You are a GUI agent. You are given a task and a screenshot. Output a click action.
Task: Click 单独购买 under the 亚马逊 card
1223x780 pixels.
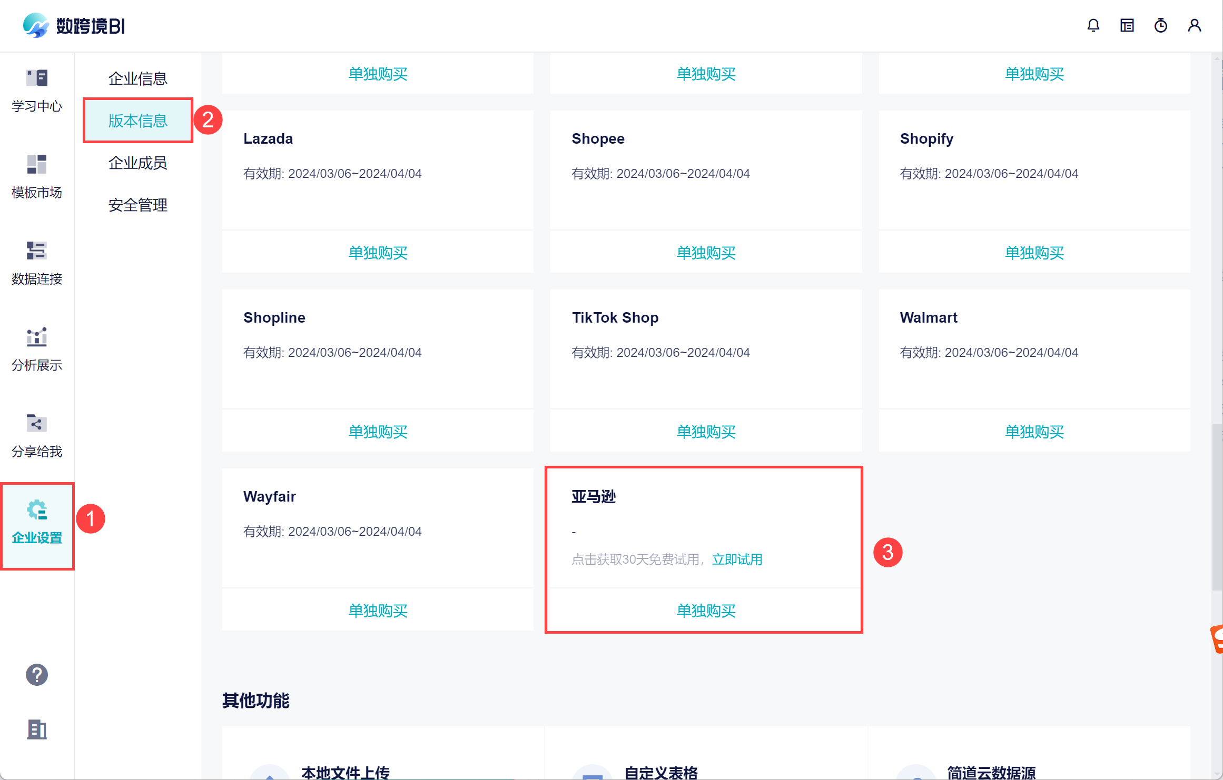coord(706,611)
